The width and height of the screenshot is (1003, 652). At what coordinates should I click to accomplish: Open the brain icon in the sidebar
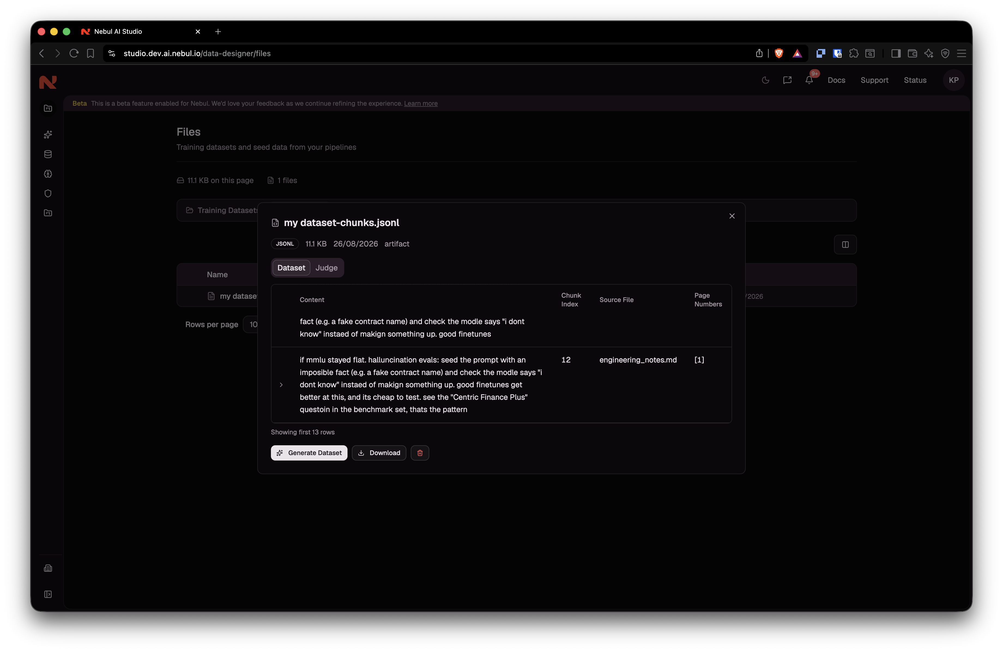pos(48,174)
